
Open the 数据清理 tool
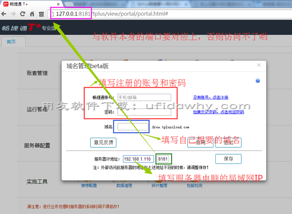tap(124, 186)
